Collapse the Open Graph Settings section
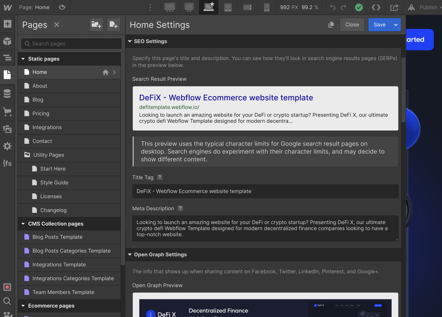 (130, 255)
